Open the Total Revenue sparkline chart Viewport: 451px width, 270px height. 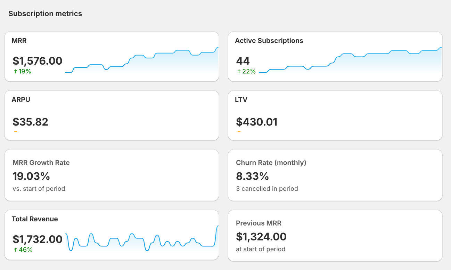tap(142, 238)
